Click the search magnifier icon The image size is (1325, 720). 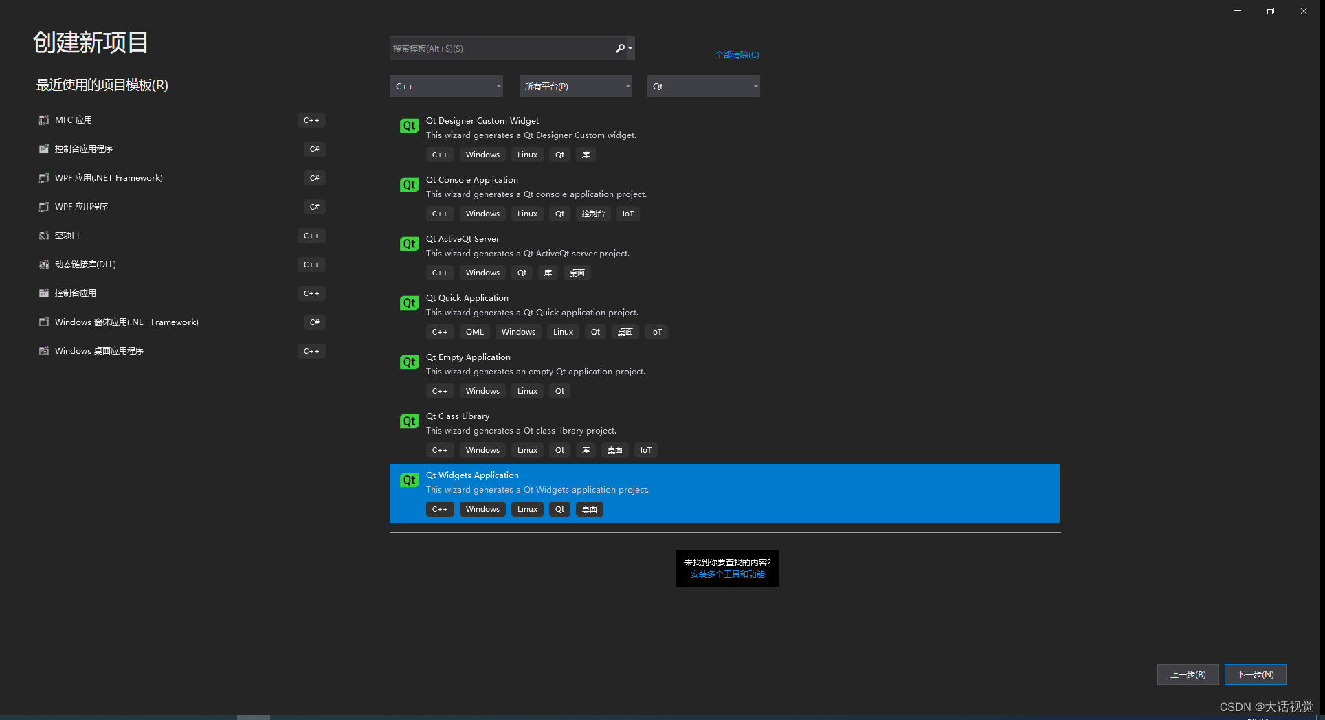pyautogui.click(x=621, y=48)
